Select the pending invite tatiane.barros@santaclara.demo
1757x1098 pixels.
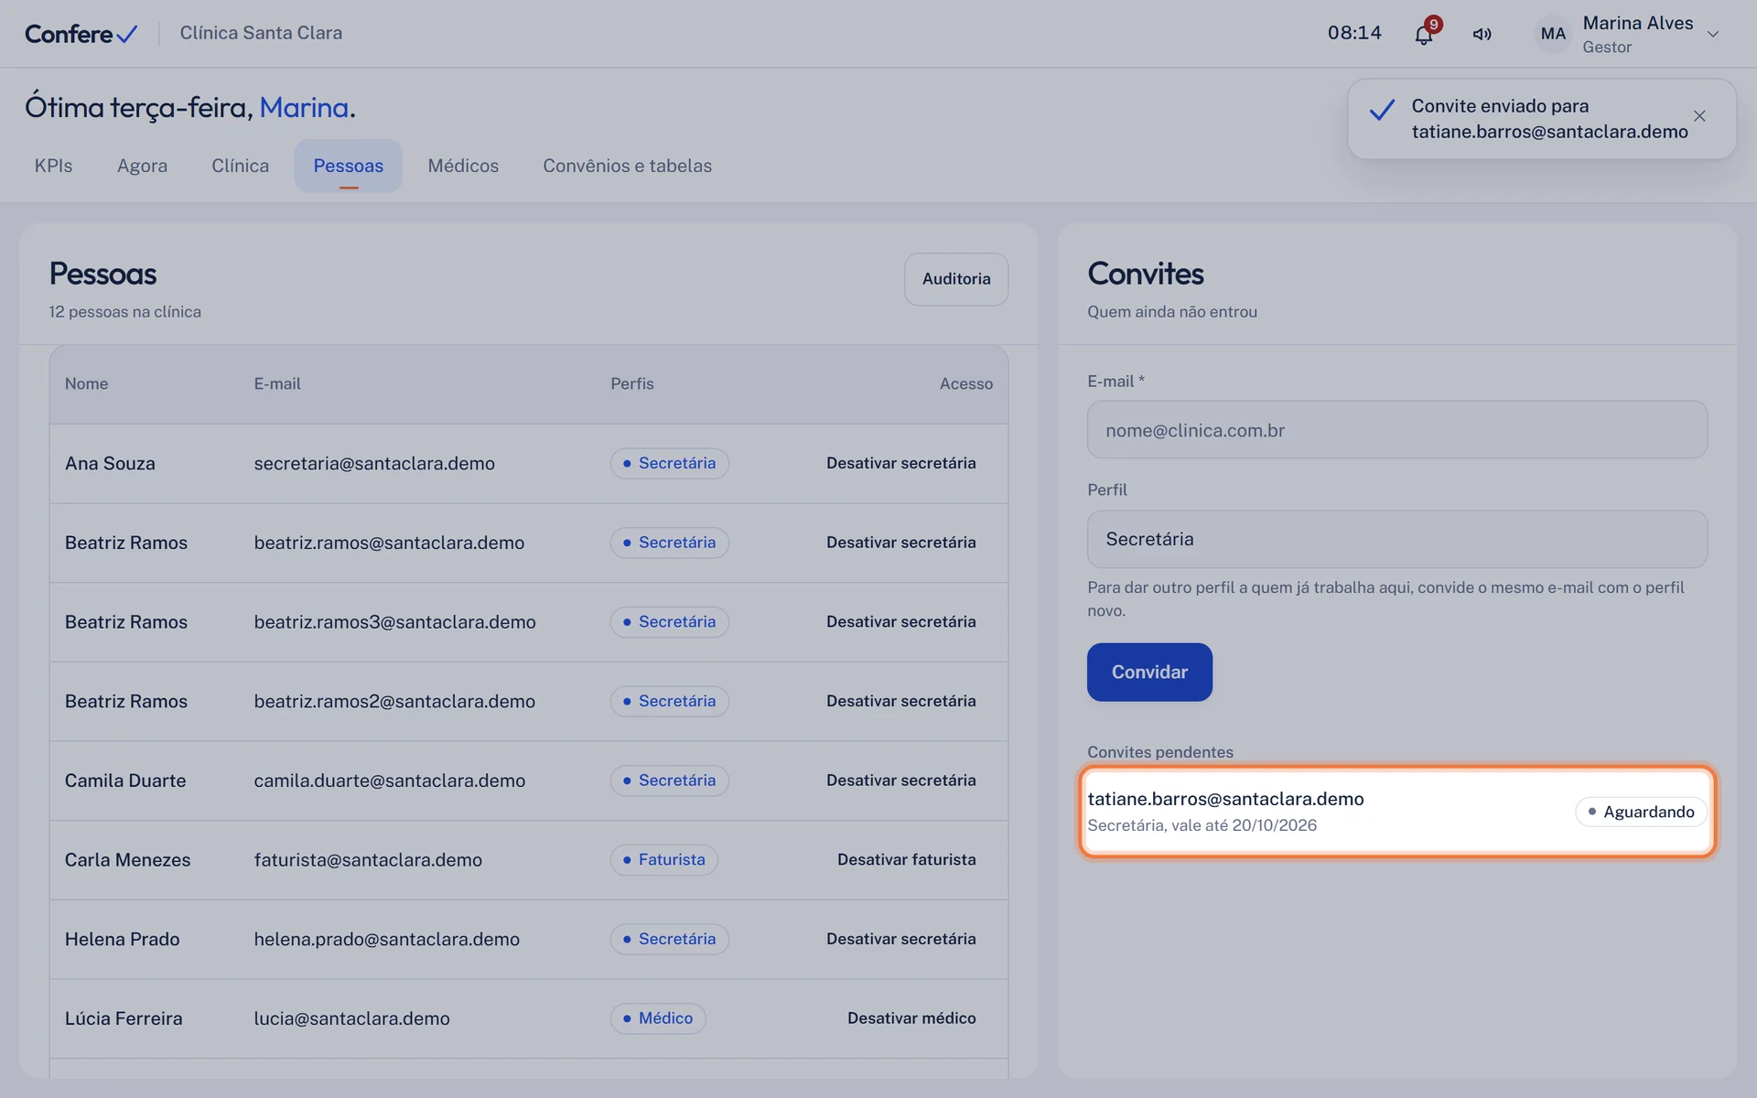[1396, 812]
